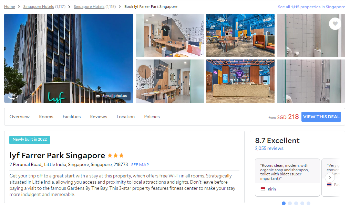
Task: Click the camera icon in See all photos
Action: click(x=98, y=96)
